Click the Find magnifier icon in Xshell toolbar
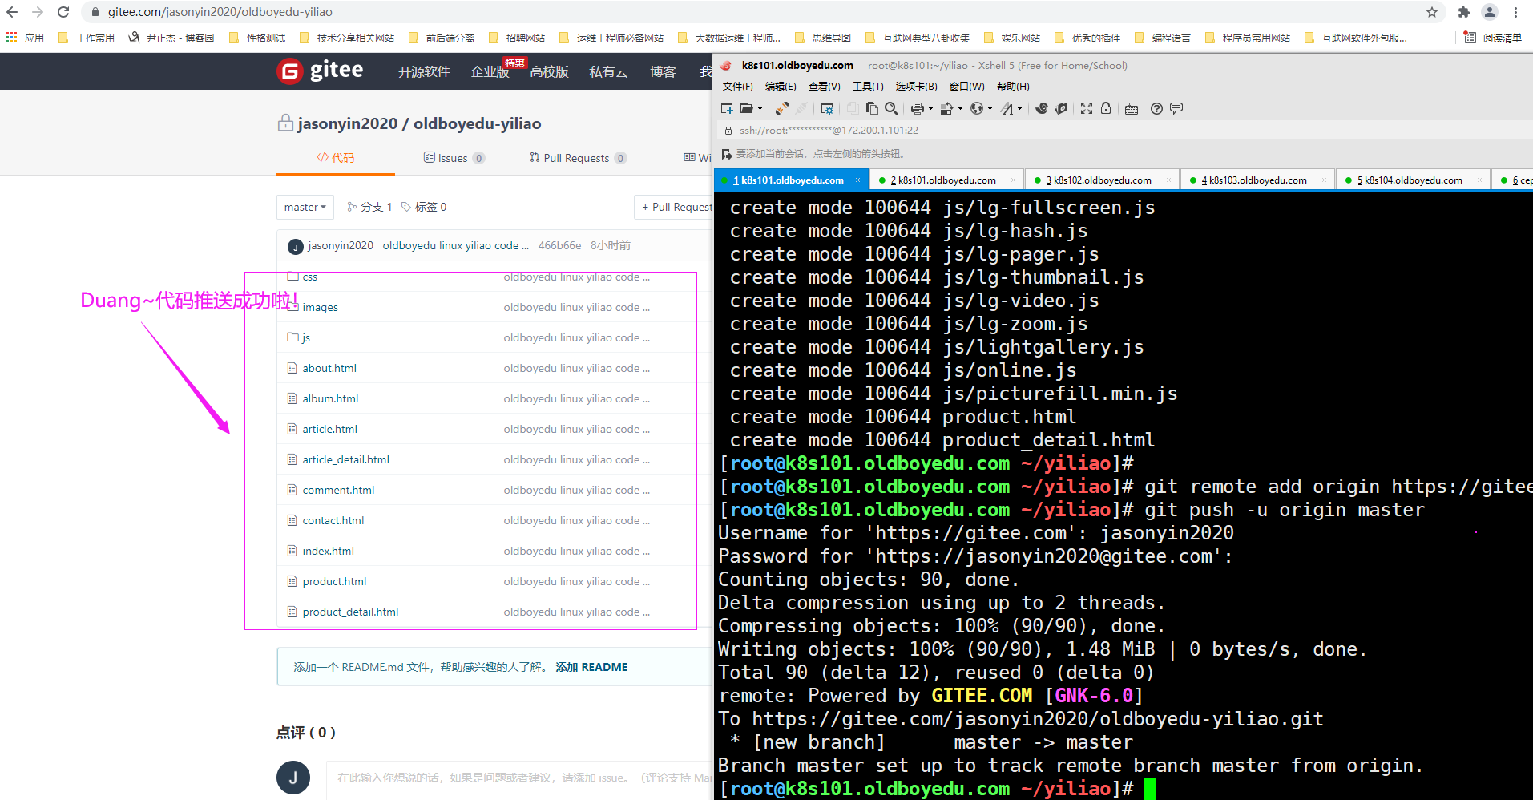The width and height of the screenshot is (1533, 800). pos(890,109)
